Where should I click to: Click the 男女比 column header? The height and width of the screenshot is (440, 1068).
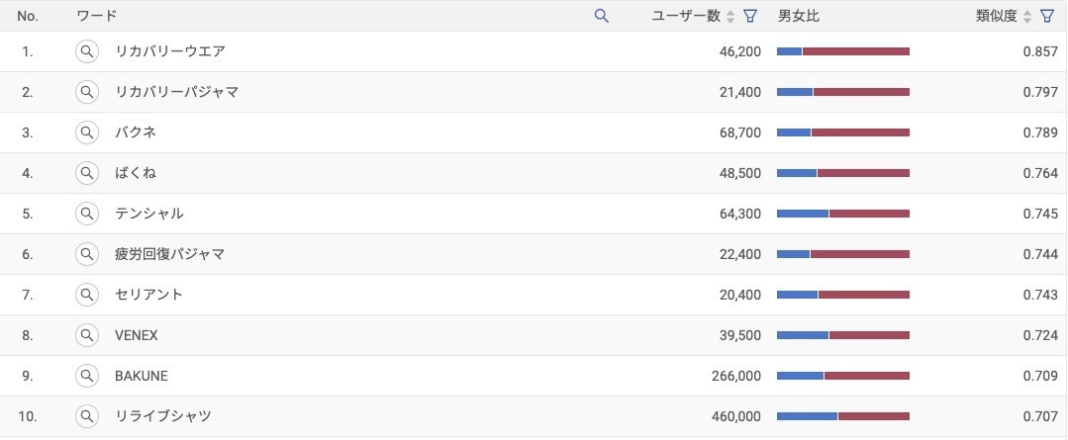pos(798,16)
